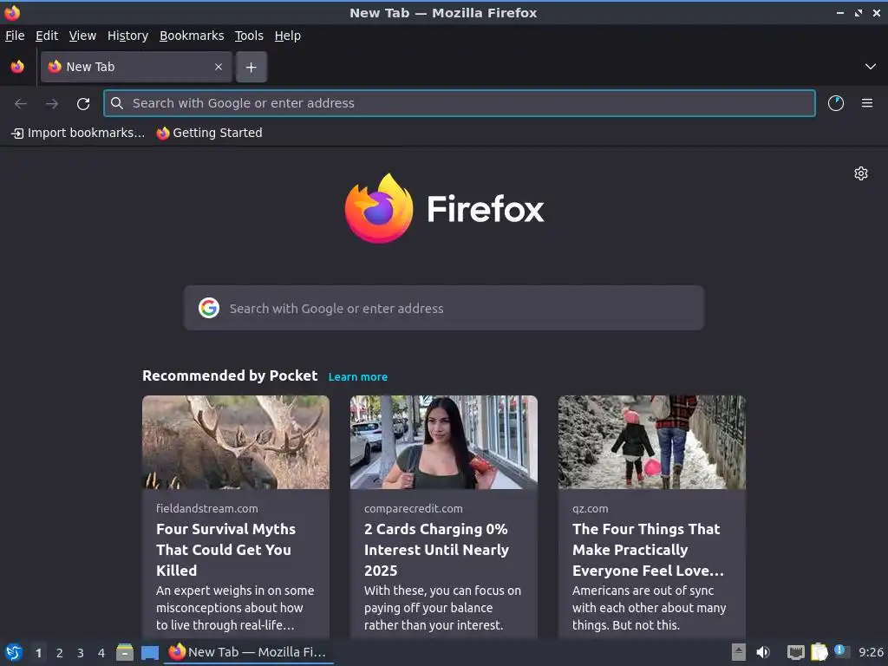Open the File menu
The width and height of the screenshot is (888, 666).
[x=15, y=36]
